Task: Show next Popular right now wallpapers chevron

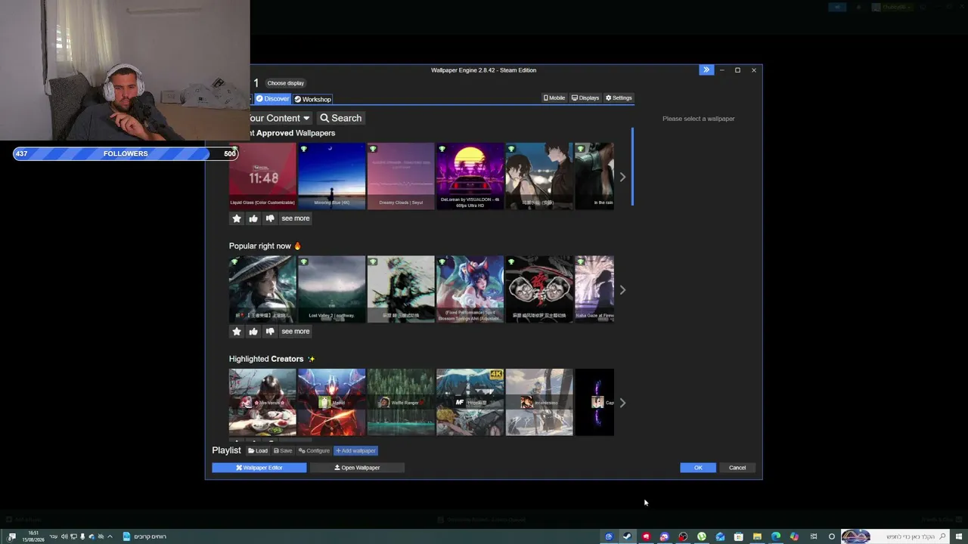Action: pos(622,289)
